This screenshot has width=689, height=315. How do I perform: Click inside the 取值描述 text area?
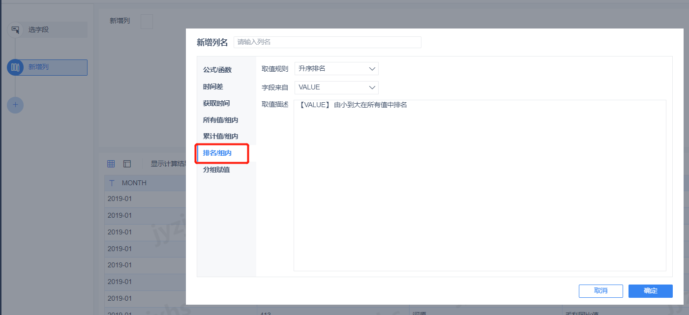tap(480, 185)
